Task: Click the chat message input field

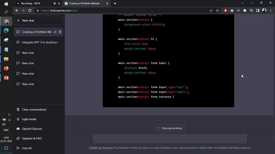Action: point(170,139)
